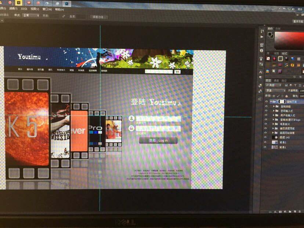Open the 帮助(H) menu
The image size is (304, 228).
click(x=59, y=10)
